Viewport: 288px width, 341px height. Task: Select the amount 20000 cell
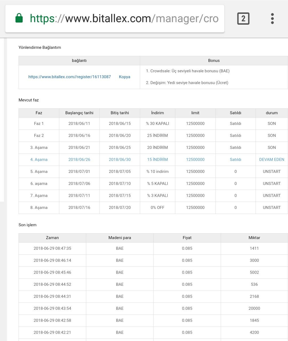[x=254, y=308]
